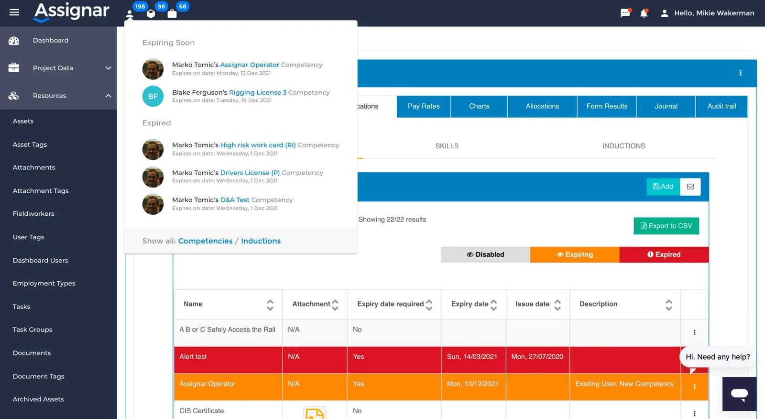
Task: Open the Journal tab
Action: (666, 106)
